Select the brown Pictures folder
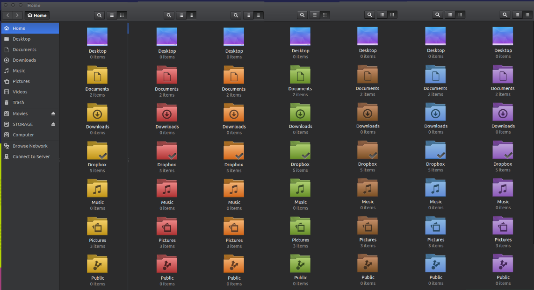 click(x=368, y=226)
